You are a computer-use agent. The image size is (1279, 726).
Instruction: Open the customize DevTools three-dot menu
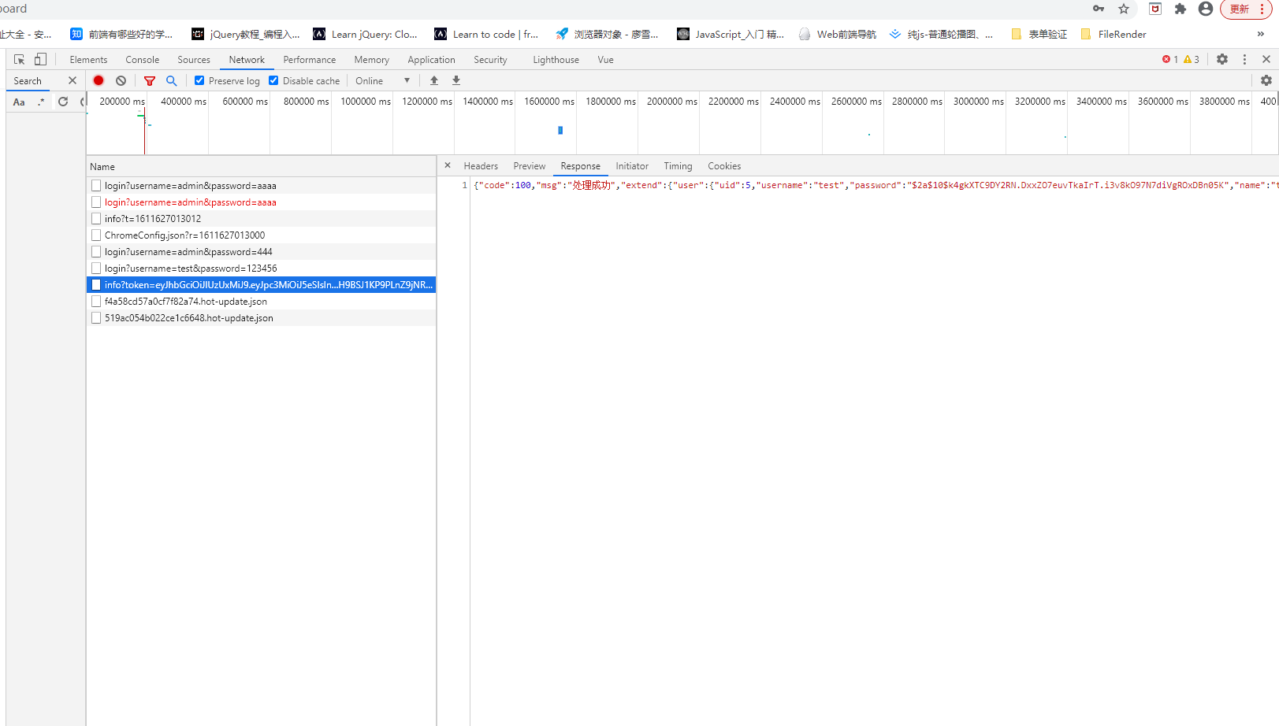point(1244,59)
